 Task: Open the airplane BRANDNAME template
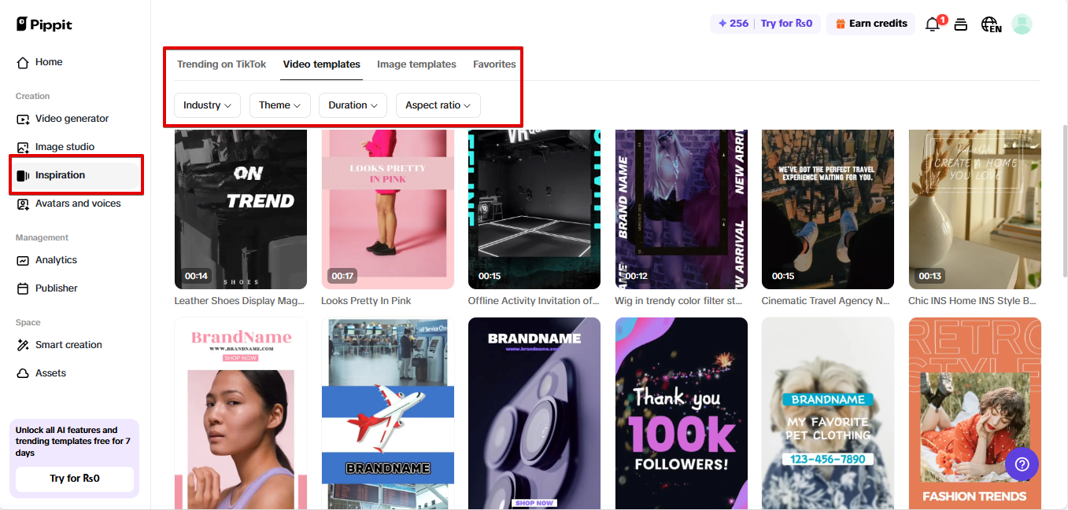[387, 413]
